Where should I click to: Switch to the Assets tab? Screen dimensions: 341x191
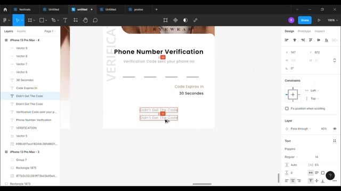21,31
